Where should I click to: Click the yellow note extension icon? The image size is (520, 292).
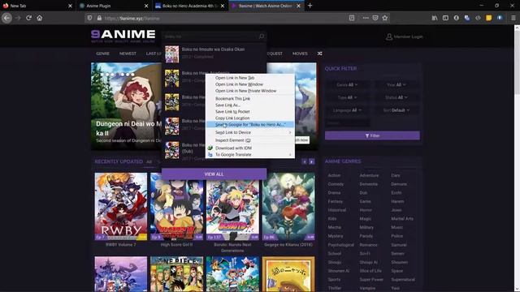tap(489, 18)
